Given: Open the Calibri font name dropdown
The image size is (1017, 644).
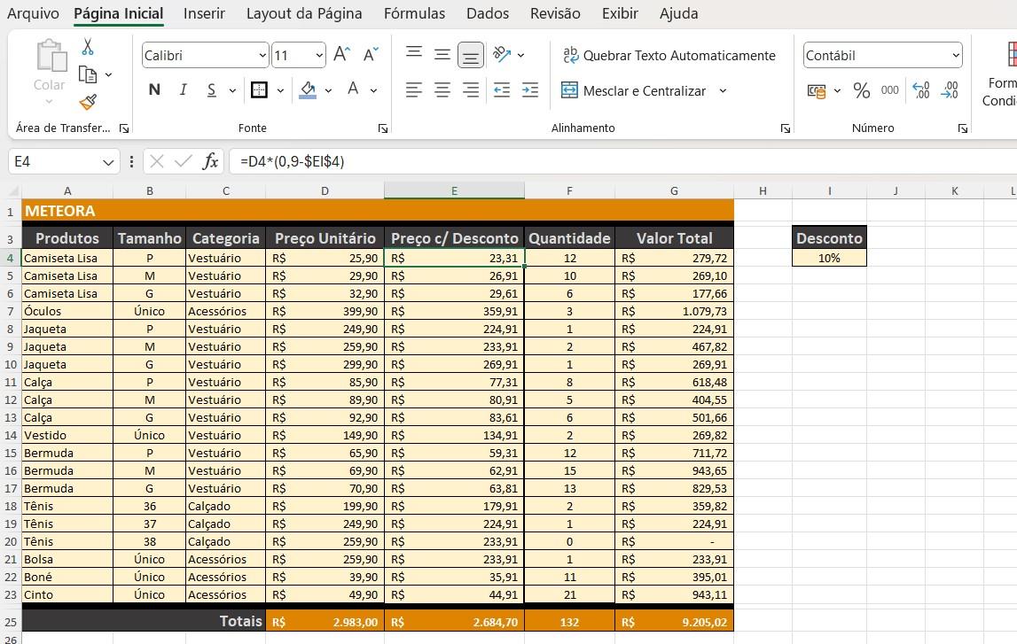Looking at the screenshot, I should coord(262,56).
